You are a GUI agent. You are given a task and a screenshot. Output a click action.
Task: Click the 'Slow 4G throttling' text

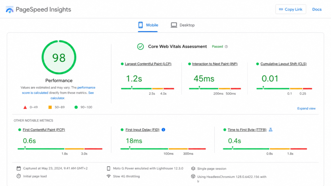126,176
